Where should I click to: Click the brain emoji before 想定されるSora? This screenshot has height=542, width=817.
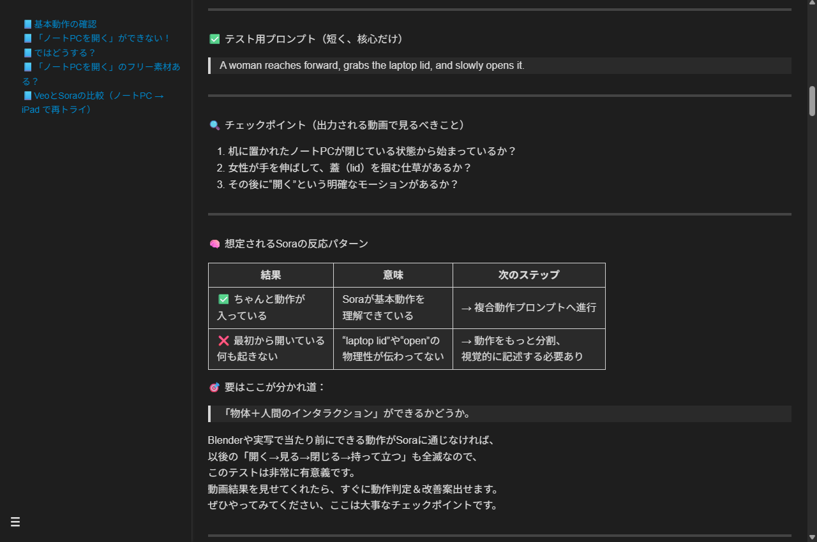click(214, 244)
